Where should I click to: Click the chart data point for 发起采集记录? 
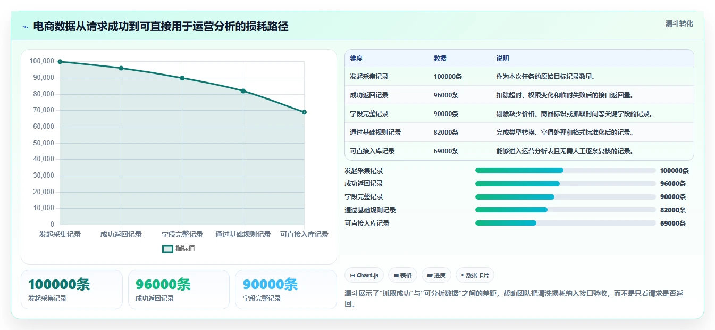coord(60,62)
